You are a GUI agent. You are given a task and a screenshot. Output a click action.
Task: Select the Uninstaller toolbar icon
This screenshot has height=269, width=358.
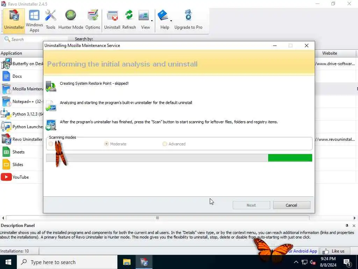tap(14, 21)
